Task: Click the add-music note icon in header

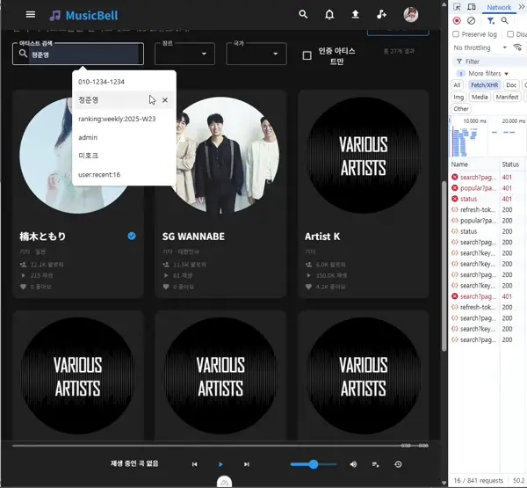Action: [381, 15]
